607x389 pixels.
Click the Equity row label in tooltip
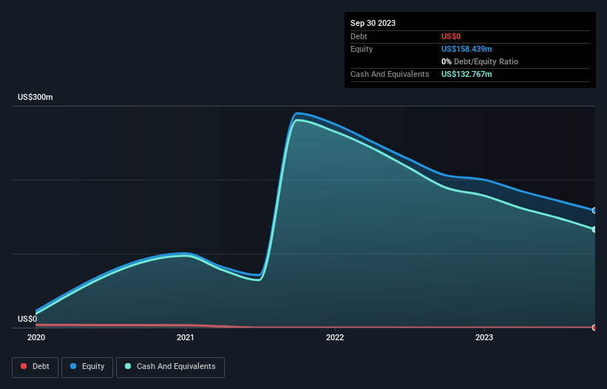click(362, 49)
